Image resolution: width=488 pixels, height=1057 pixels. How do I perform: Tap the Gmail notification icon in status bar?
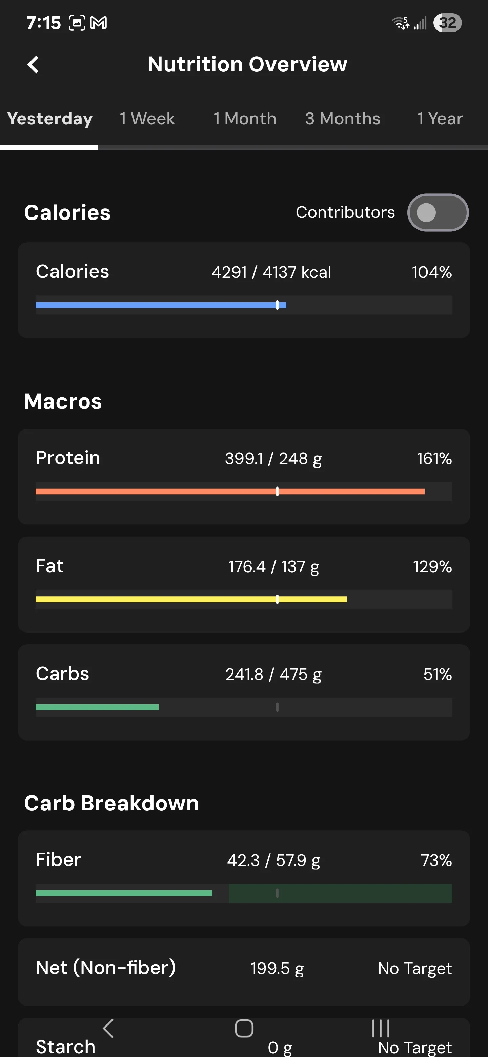pyautogui.click(x=99, y=23)
